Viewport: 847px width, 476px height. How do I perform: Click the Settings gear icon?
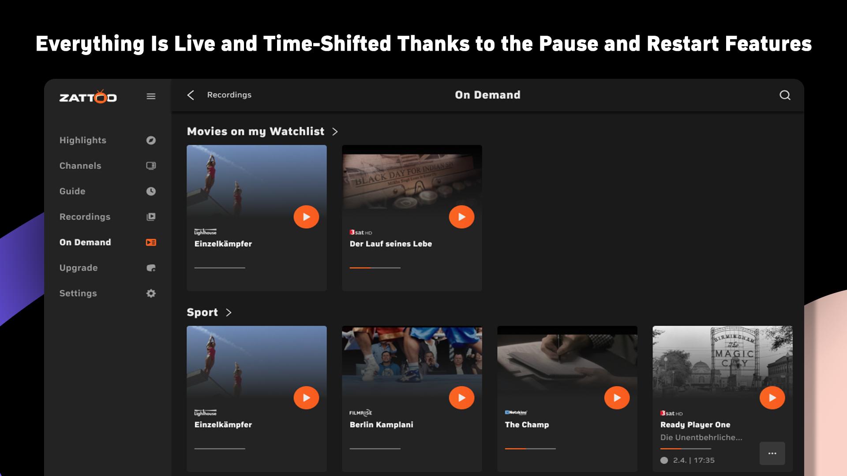151,294
